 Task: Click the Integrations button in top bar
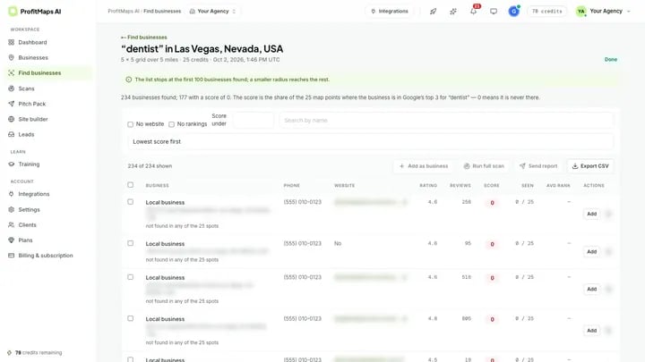point(390,12)
